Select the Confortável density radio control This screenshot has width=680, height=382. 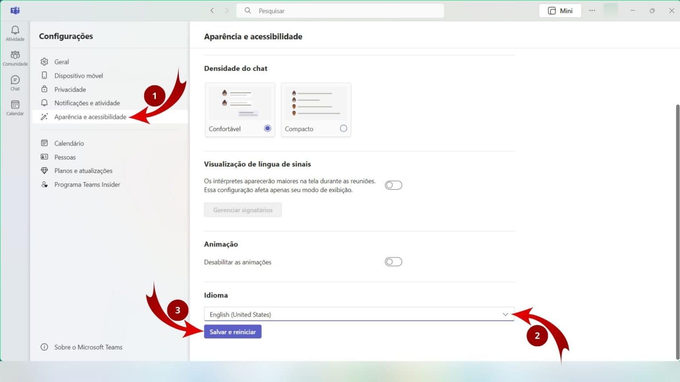click(x=267, y=128)
